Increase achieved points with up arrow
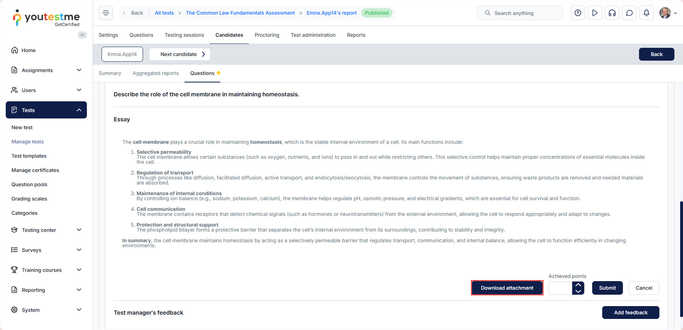The width and height of the screenshot is (683, 330). tap(578, 285)
